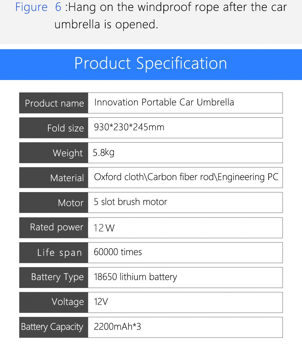Viewport: 302px width, 354px height.
Task: Select the 'Rated power' label cell
Action: pos(54,228)
